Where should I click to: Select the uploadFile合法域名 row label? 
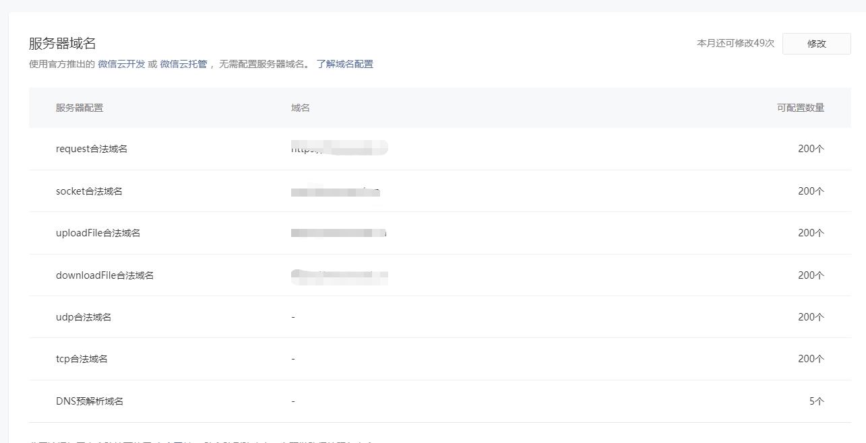click(x=98, y=233)
